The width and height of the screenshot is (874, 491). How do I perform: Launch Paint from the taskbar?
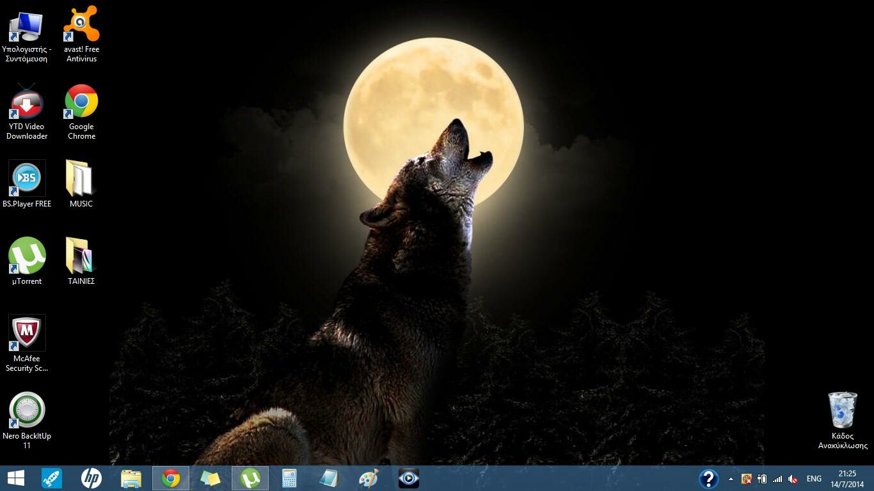click(369, 478)
